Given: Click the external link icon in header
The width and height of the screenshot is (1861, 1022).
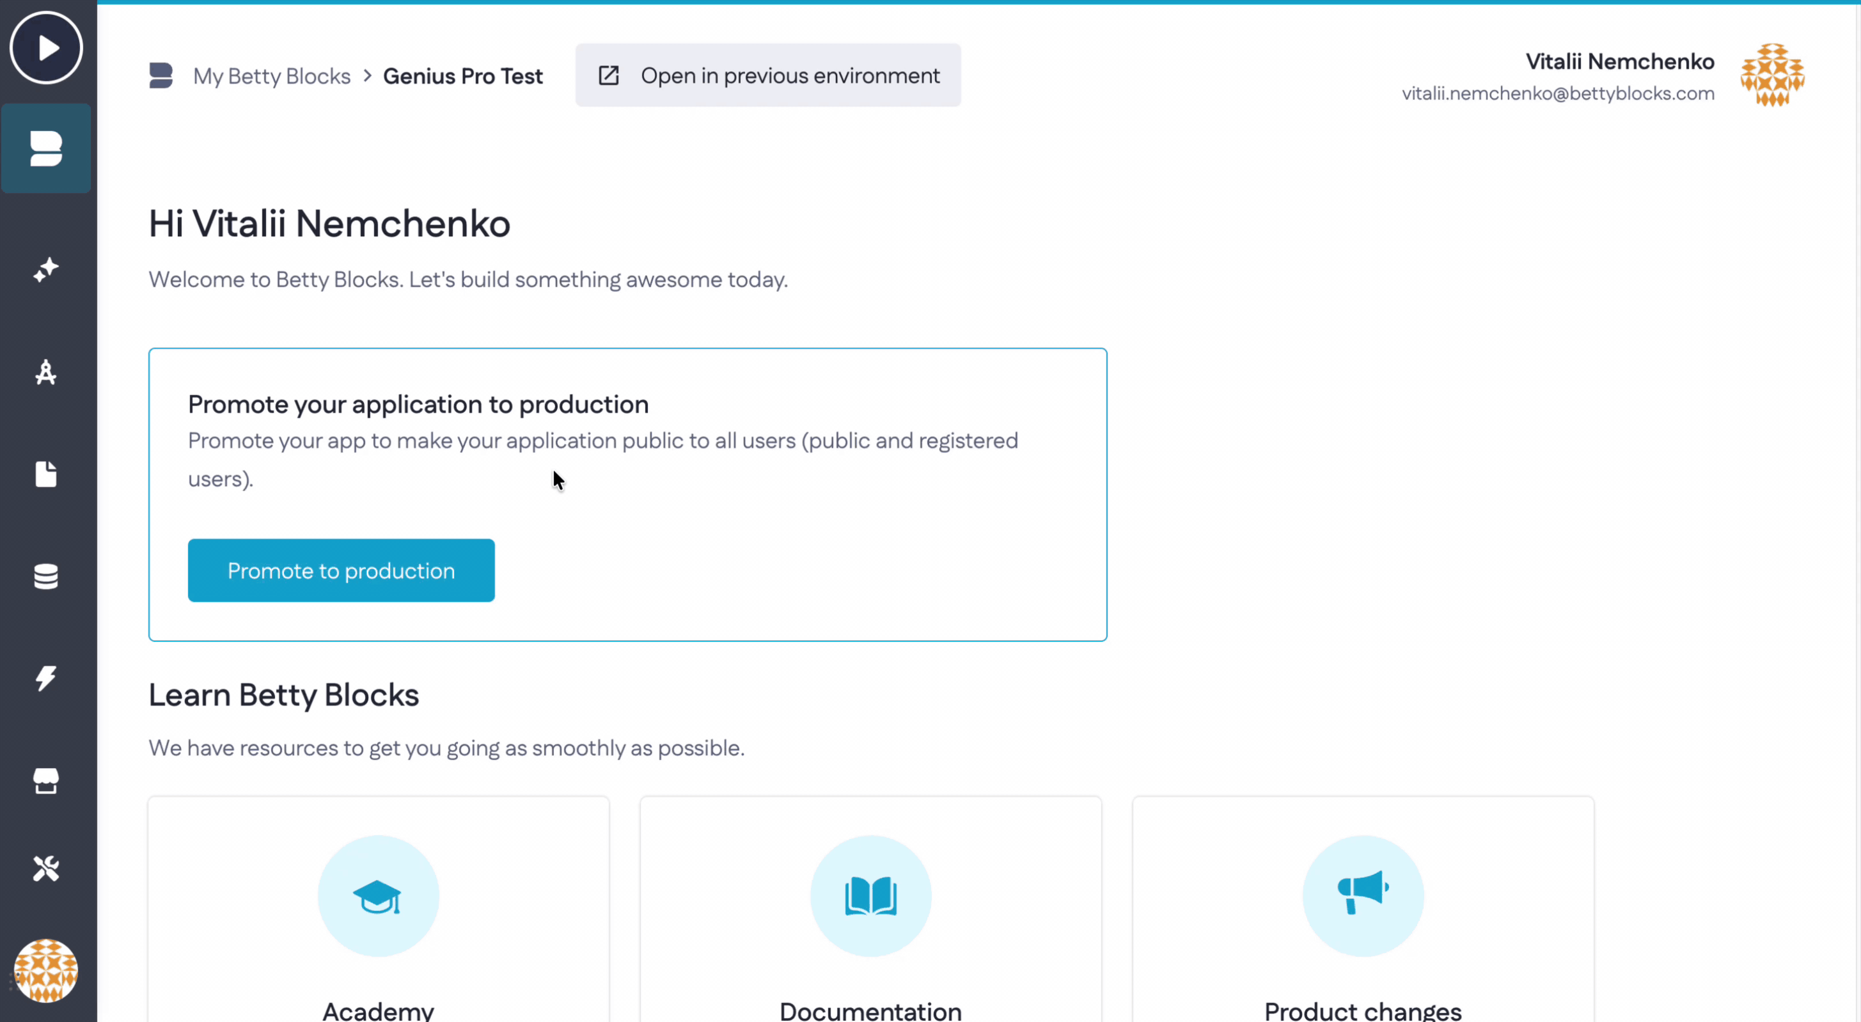Looking at the screenshot, I should coord(609,75).
